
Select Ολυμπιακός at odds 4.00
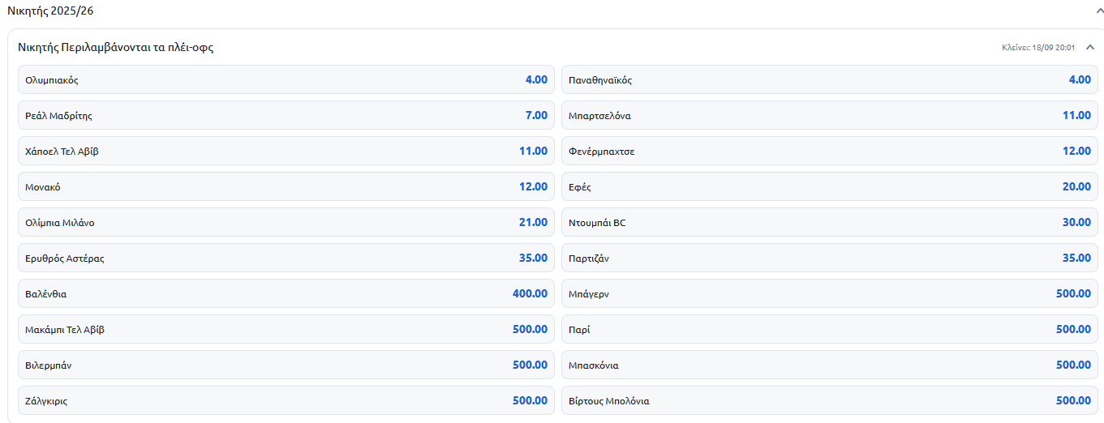tap(286, 80)
